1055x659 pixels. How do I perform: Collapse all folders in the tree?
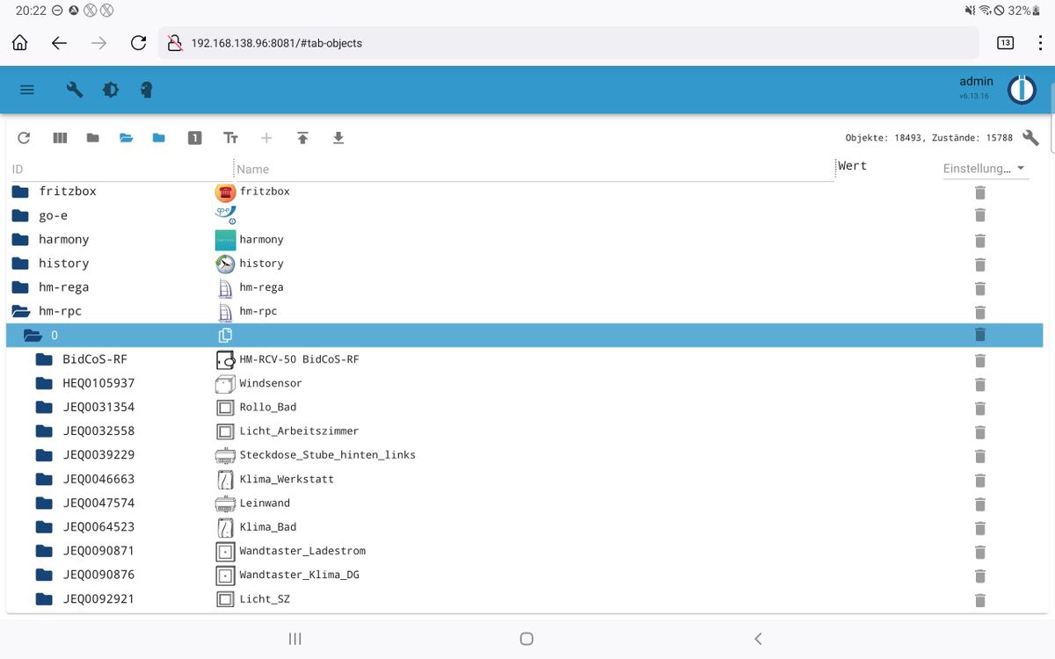(x=92, y=138)
